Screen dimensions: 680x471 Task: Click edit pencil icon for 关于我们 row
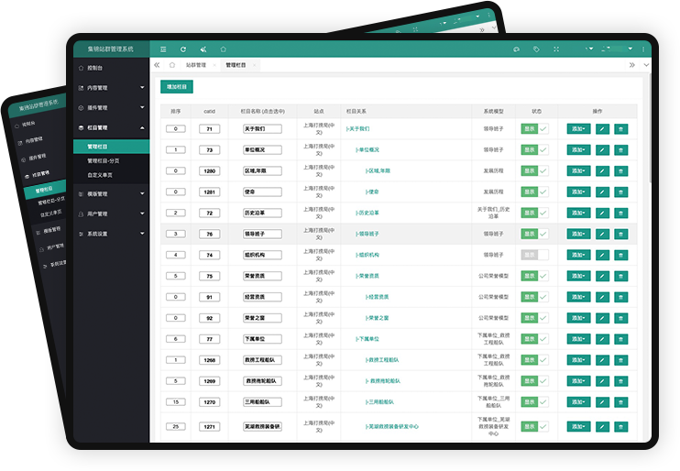[x=601, y=129]
